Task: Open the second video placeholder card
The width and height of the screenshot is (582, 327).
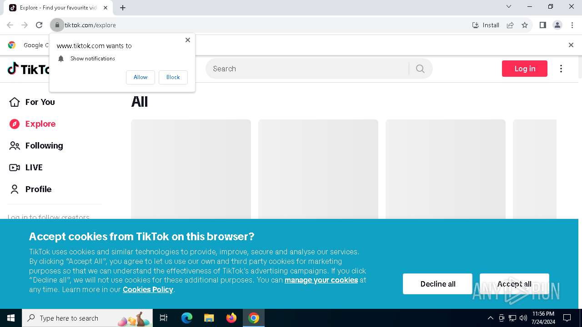Action: [318, 169]
